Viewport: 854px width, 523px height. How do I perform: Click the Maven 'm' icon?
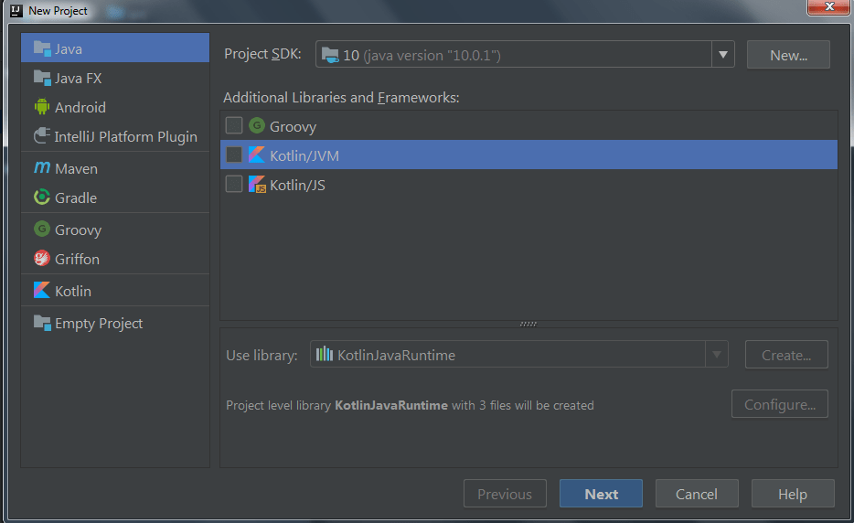coord(42,168)
